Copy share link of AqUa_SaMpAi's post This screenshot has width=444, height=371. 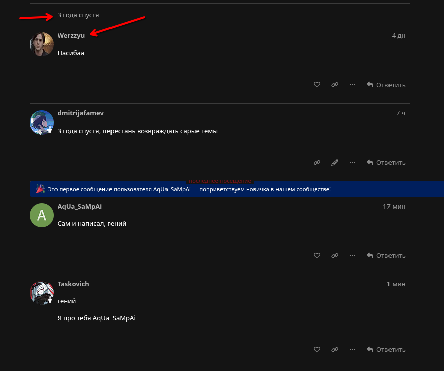click(x=335, y=256)
